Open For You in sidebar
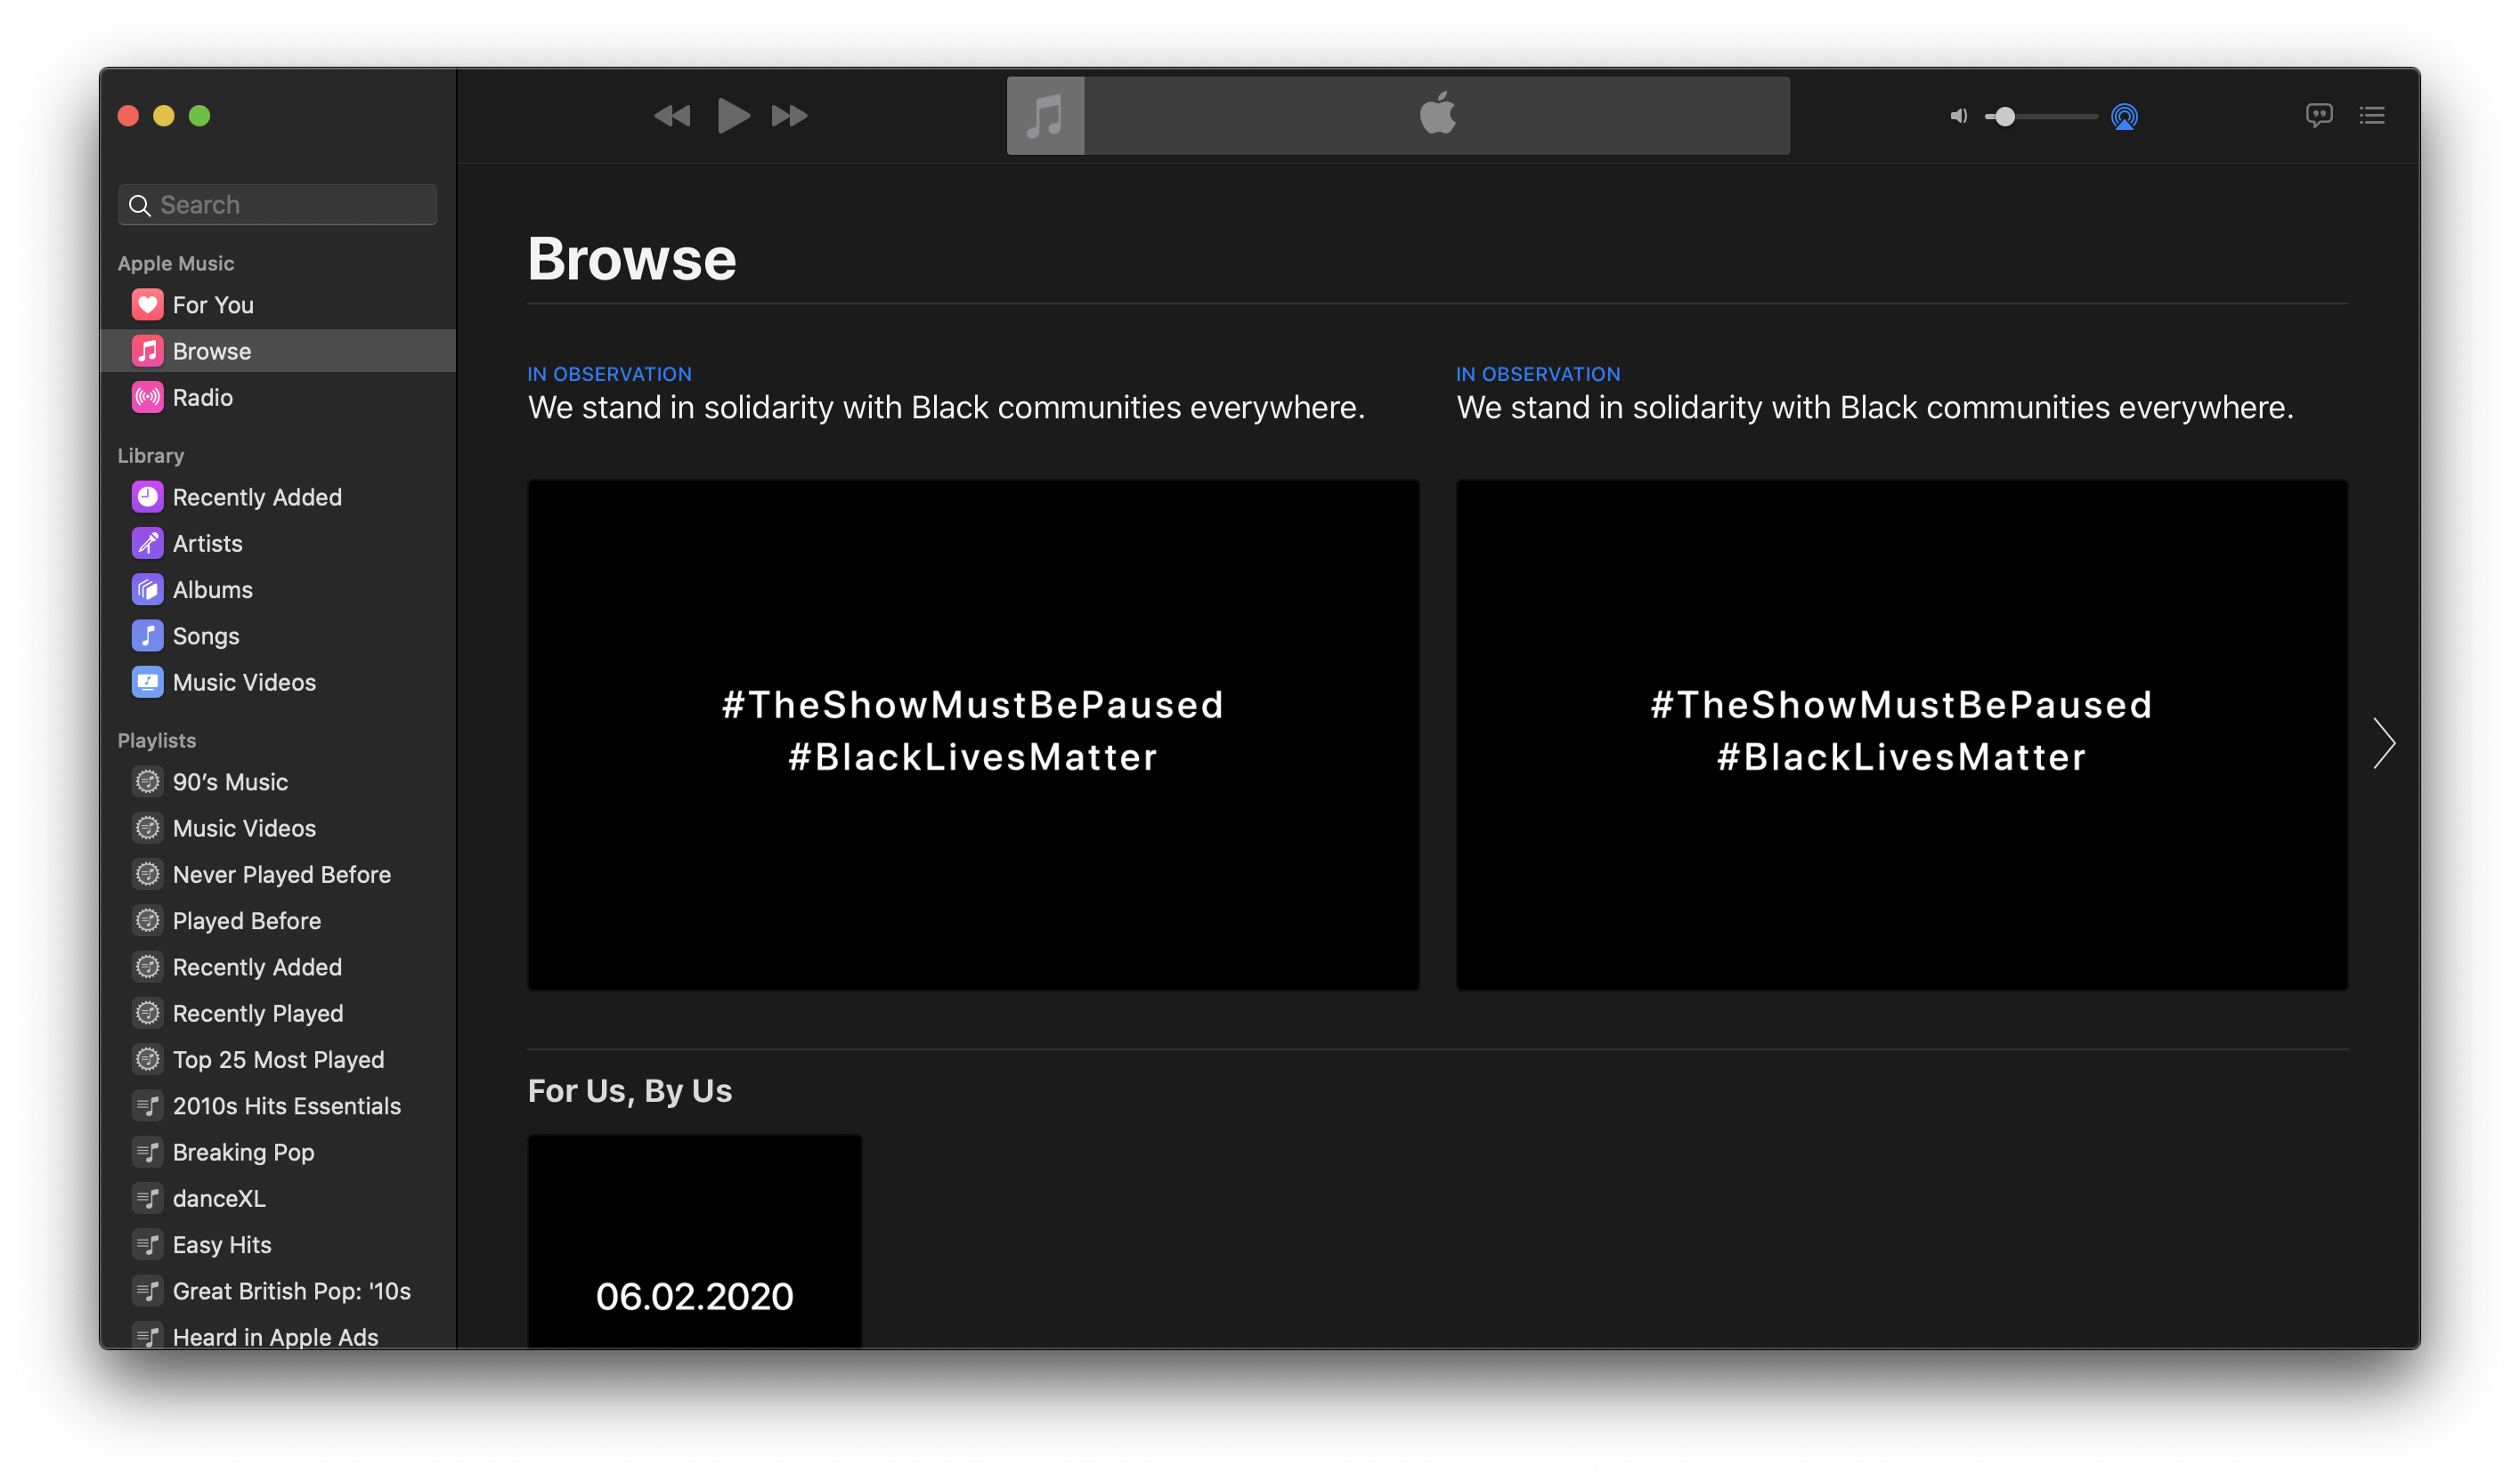Viewport: 2520px width, 1481px height. click(x=212, y=304)
